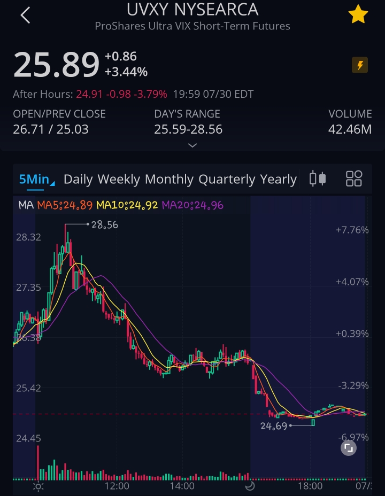Switch to the Weekly chart tab
The height and width of the screenshot is (496, 385).
pyautogui.click(x=119, y=180)
